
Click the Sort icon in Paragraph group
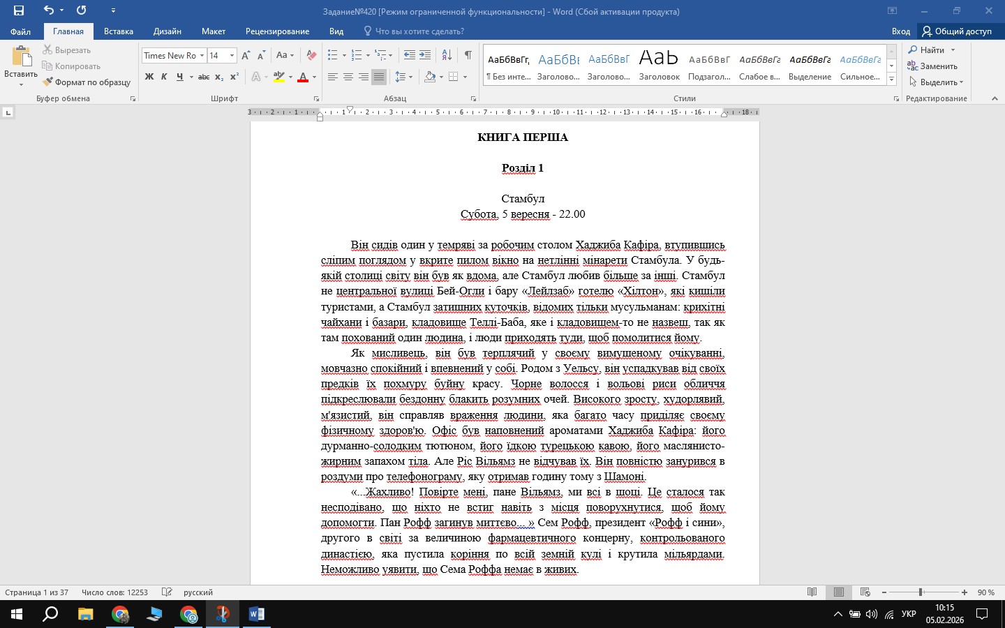click(x=447, y=55)
